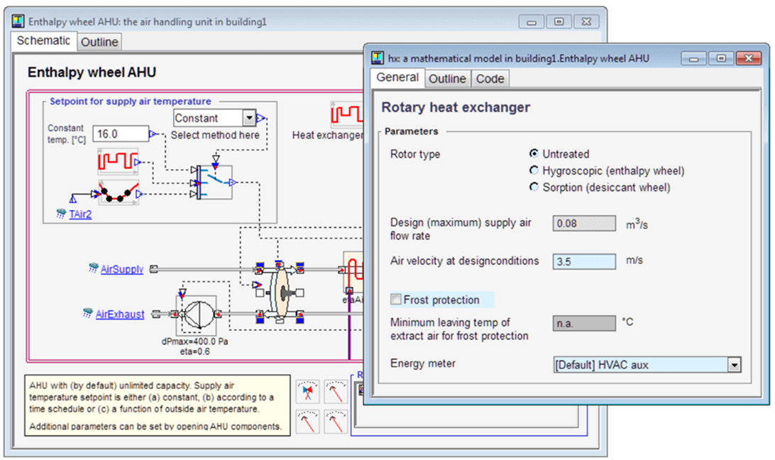775x460 pixels.
Task: Open the top-right dial meter icon
Action: 336,391
